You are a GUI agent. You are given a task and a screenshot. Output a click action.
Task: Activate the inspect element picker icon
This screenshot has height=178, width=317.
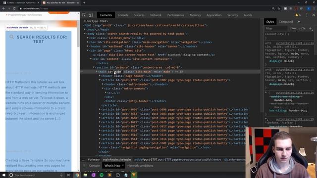point(84,15)
